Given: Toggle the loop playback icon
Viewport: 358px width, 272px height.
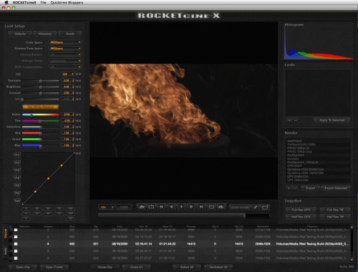Looking at the screenshot, I should click(151, 207).
